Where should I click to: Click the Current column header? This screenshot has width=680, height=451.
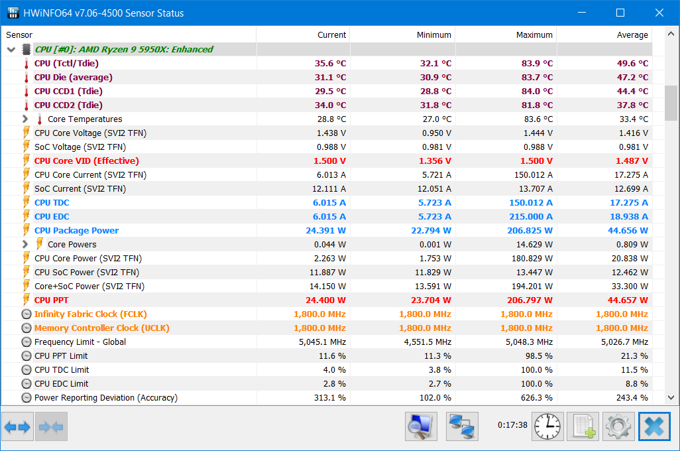click(303, 34)
